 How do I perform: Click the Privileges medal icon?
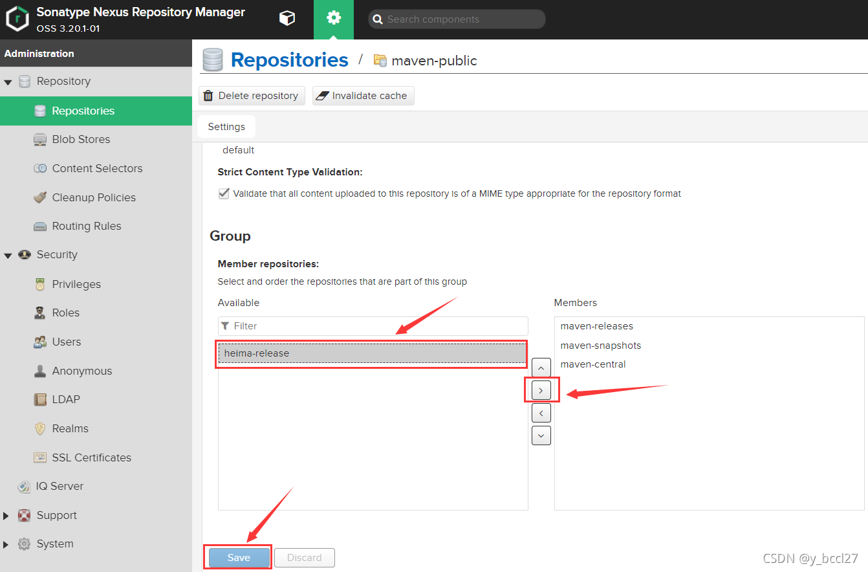pos(40,284)
